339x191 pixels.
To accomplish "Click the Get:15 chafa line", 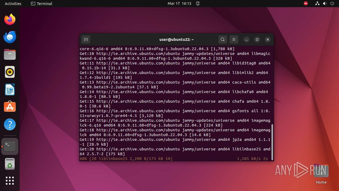I will coord(175,104).
